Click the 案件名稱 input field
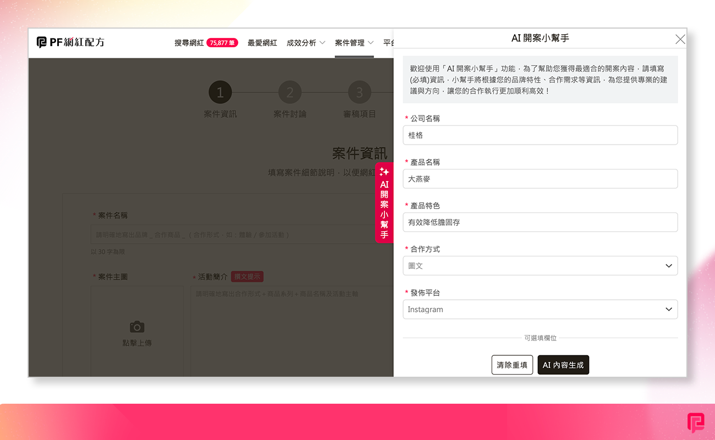715x440 pixels. pyautogui.click(x=242, y=234)
